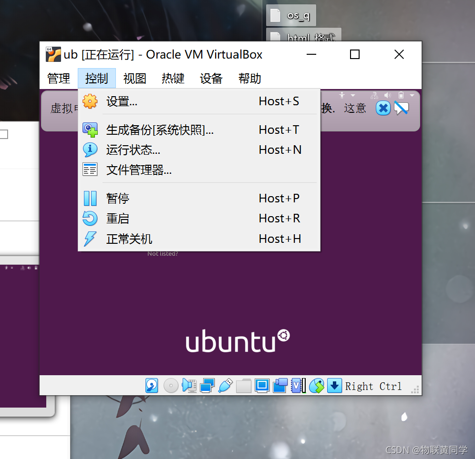Screen dimensions: 475x459
Task: Click the circular reset arrow icon
Action: pos(90,219)
